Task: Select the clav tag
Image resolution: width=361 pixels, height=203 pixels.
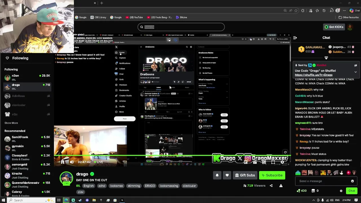Action: [81, 192]
